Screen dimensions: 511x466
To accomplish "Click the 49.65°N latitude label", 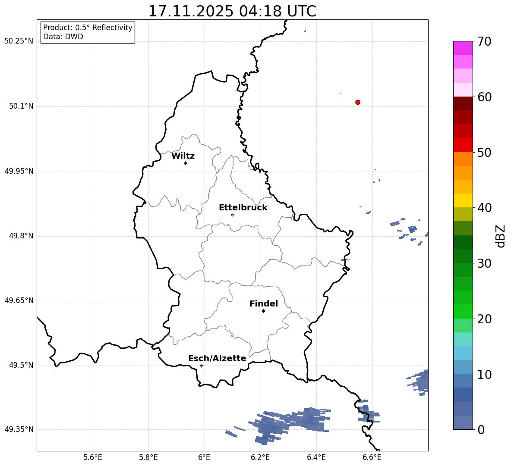I will 19,300.
